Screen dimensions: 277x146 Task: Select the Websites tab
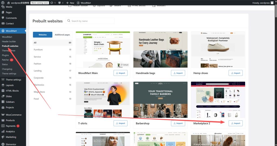click(x=42, y=35)
